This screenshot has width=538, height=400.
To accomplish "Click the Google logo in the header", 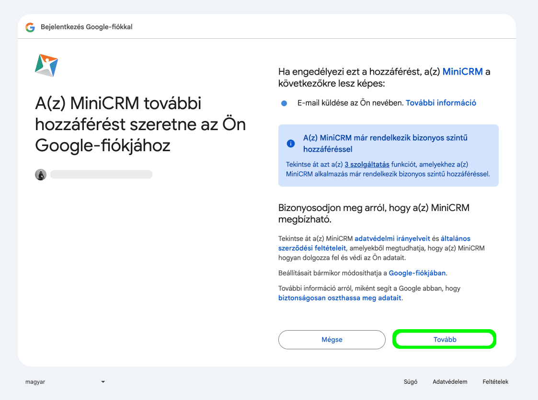I will [x=30, y=27].
